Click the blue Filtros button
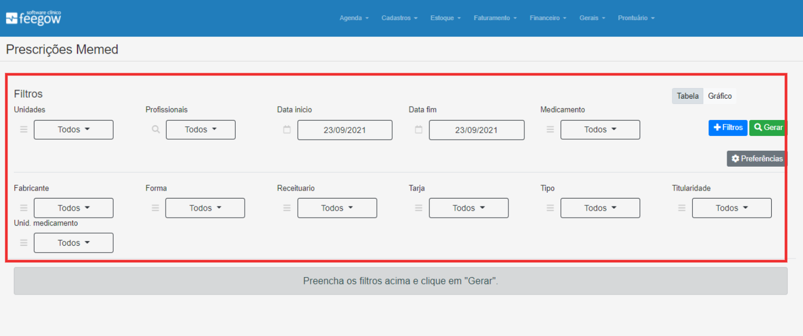Image resolution: width=803 pixels, height=336 pixels. [x=728, y=127]
